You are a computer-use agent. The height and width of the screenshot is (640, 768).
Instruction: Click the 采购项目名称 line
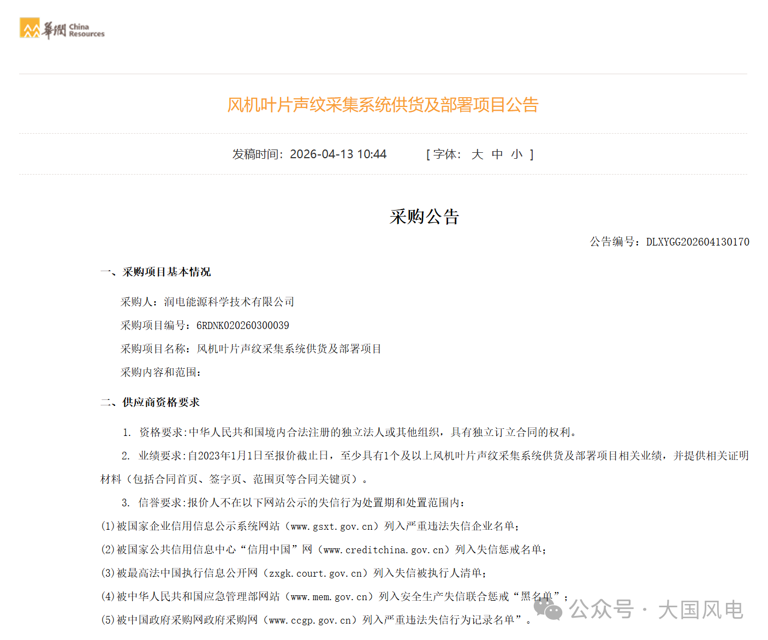point(251,349)
